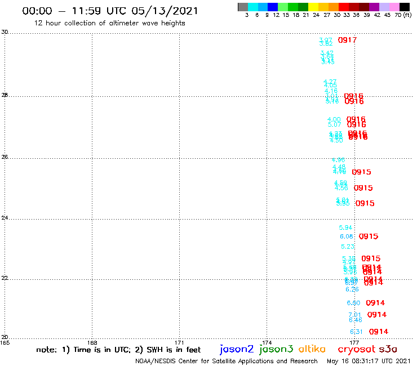Image resolution: width=417 pixels, height=366 pixels.
Task: Select the pure blue swatch in the color scale
Action: click(x=273, y=7)
